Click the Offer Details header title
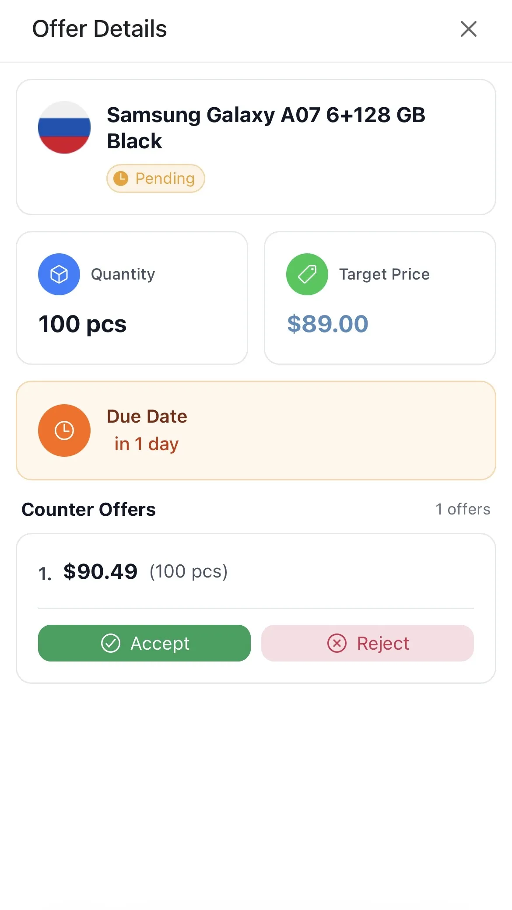This screenshot has width=512, height=910. (x=100, y=29)
